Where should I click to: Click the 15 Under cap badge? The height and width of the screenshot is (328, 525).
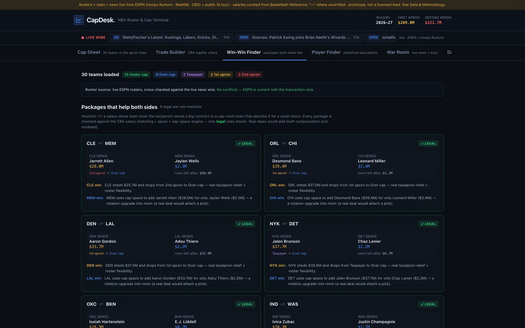[136, 74]
